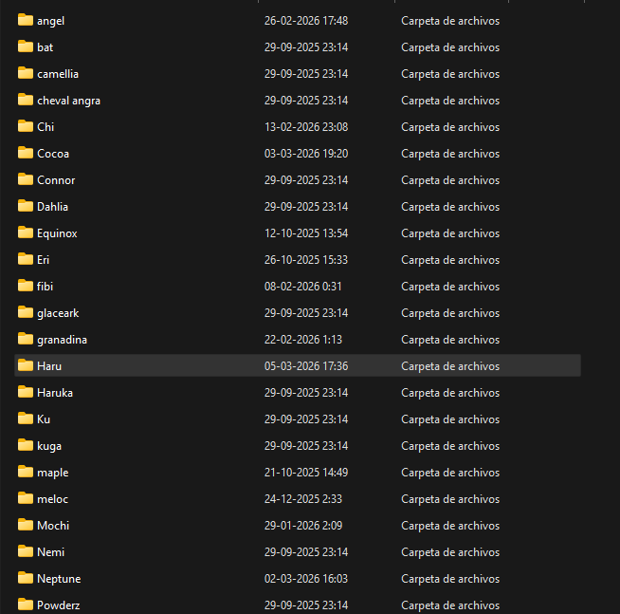Click the date 13-02-2026 23:08
The height and width of the screenshot is (614, 620).
click(x=306, y=126)
